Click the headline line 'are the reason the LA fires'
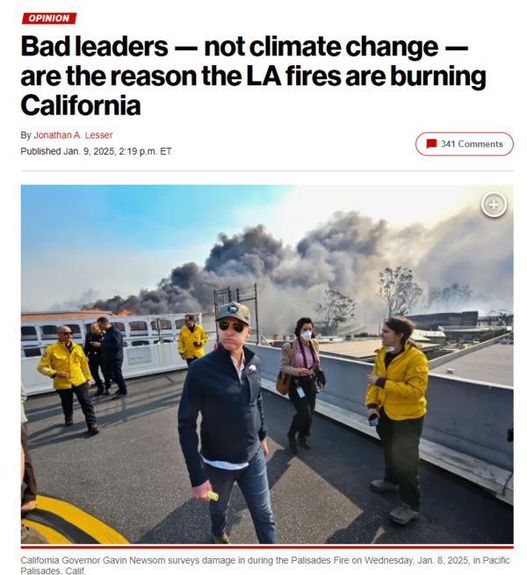Viewport: 527px width, 575px height. [x=181, y=76]
